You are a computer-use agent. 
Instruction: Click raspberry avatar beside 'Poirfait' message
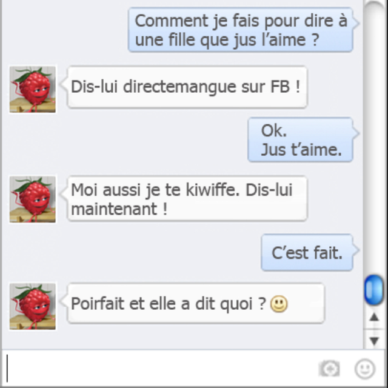(x=32, y=306)
